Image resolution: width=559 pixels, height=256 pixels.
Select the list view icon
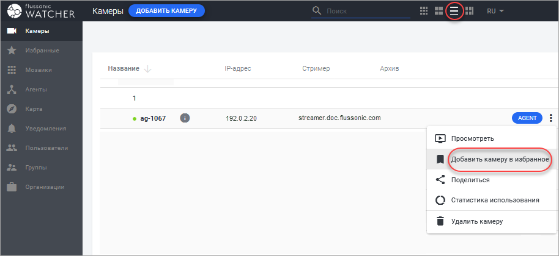coord(454,11)
